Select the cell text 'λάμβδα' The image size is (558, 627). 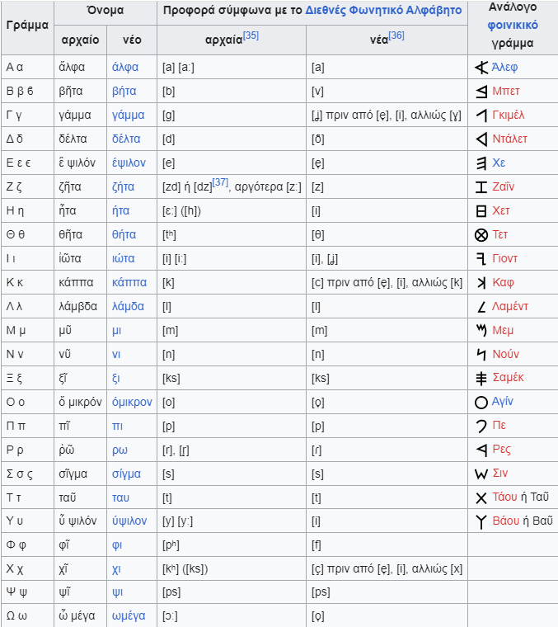click(x=77, y=306)
